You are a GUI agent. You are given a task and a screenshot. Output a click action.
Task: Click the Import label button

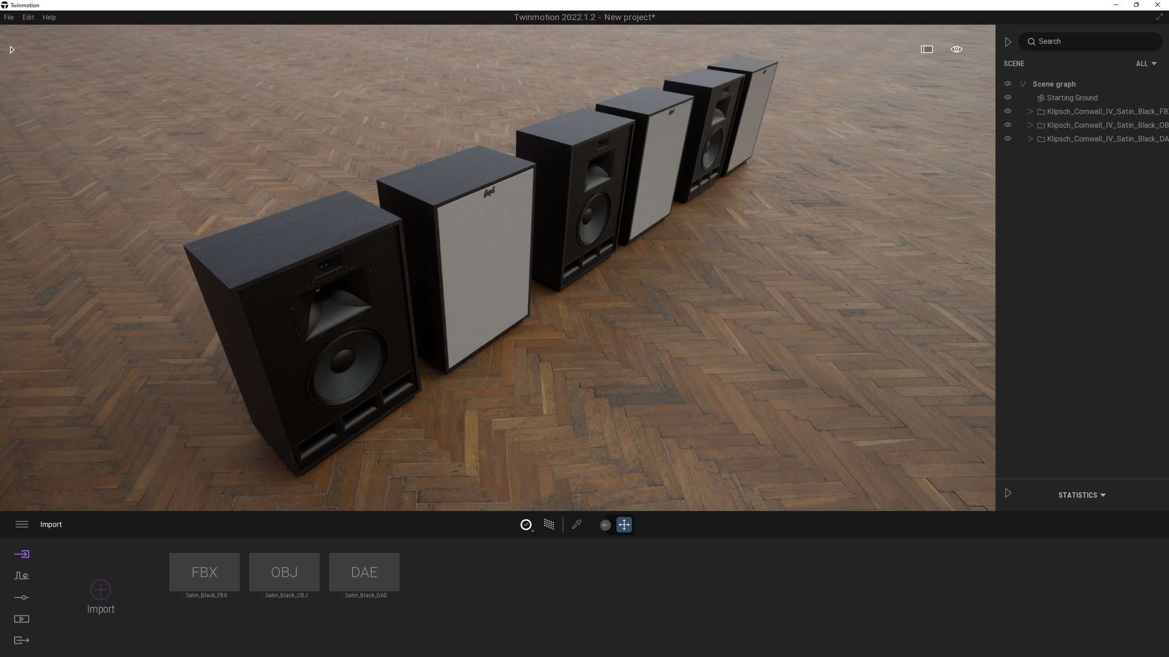[x=100, y=609]
